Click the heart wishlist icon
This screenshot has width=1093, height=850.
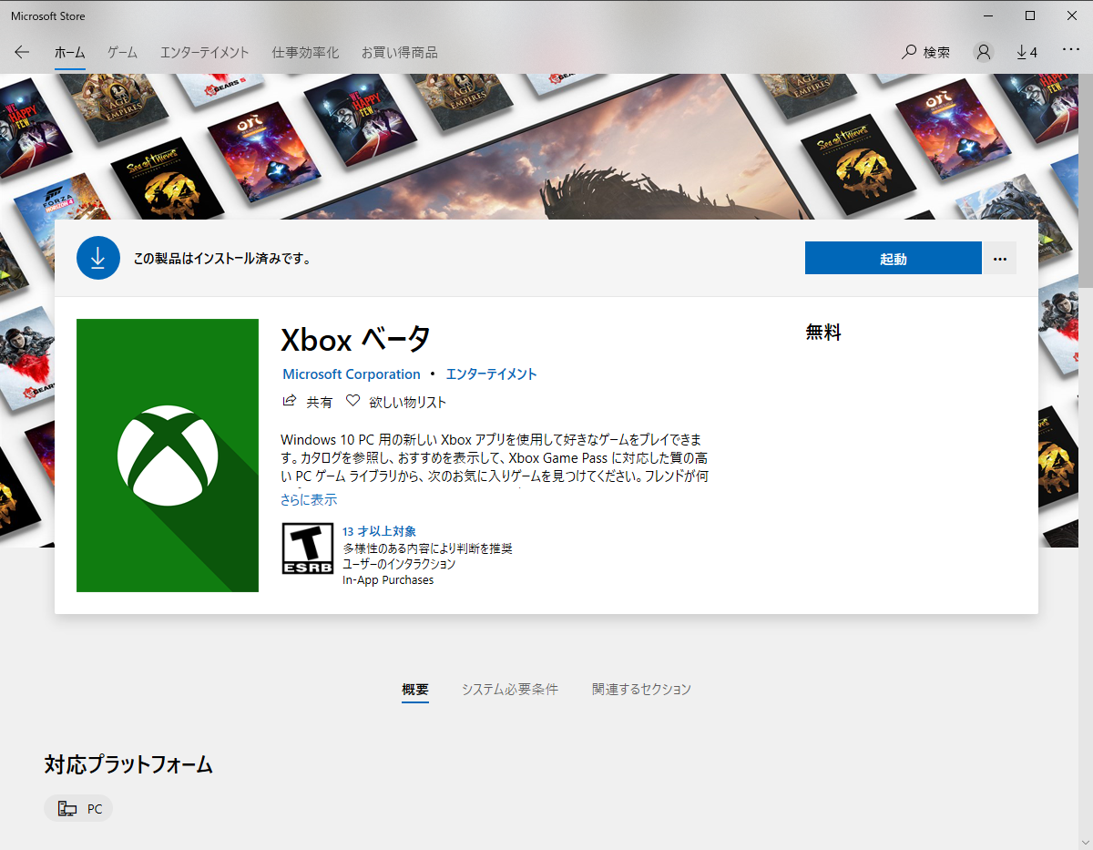coord(352,401)
